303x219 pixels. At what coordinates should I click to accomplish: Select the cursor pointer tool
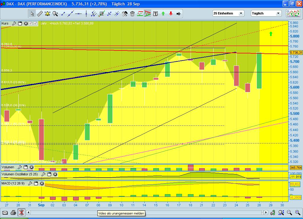point(32,14)
